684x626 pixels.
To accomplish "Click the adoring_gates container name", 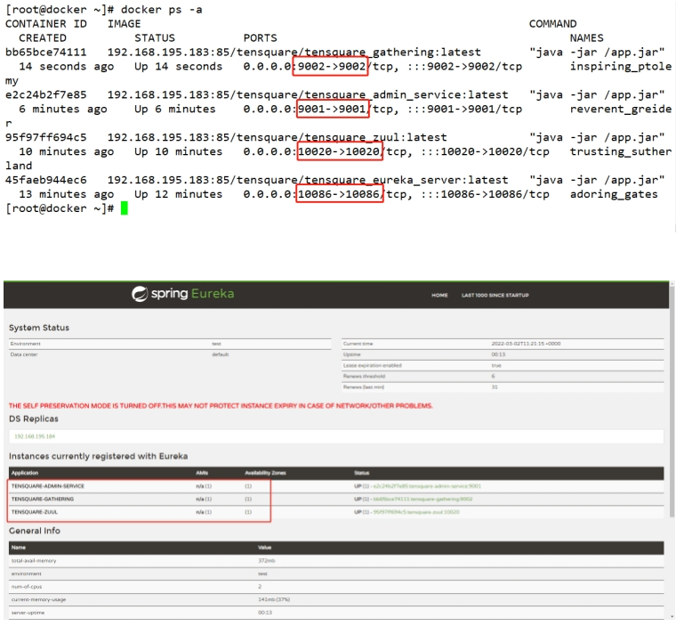I will click(614, 194).
